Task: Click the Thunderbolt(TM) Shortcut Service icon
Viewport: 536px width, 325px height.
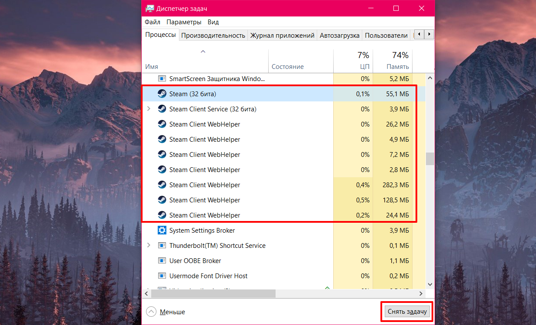Action: [x=162, y=246]
